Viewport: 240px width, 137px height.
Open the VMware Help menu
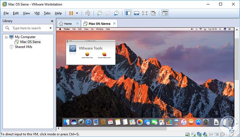point(58,13)
